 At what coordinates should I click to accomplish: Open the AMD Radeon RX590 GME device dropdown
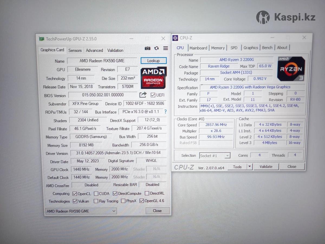coord(81,211)
